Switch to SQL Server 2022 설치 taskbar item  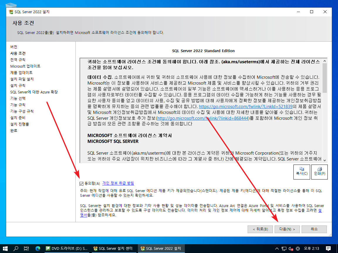(161, 249)
